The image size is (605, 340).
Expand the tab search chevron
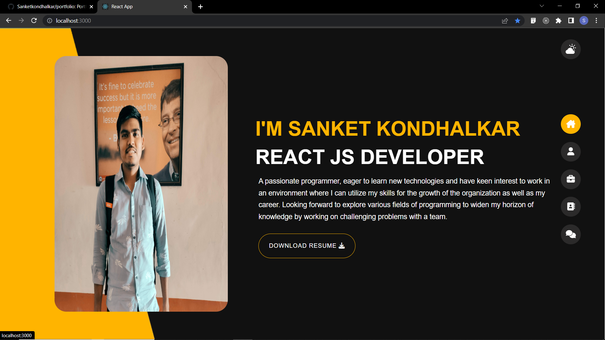541,6
